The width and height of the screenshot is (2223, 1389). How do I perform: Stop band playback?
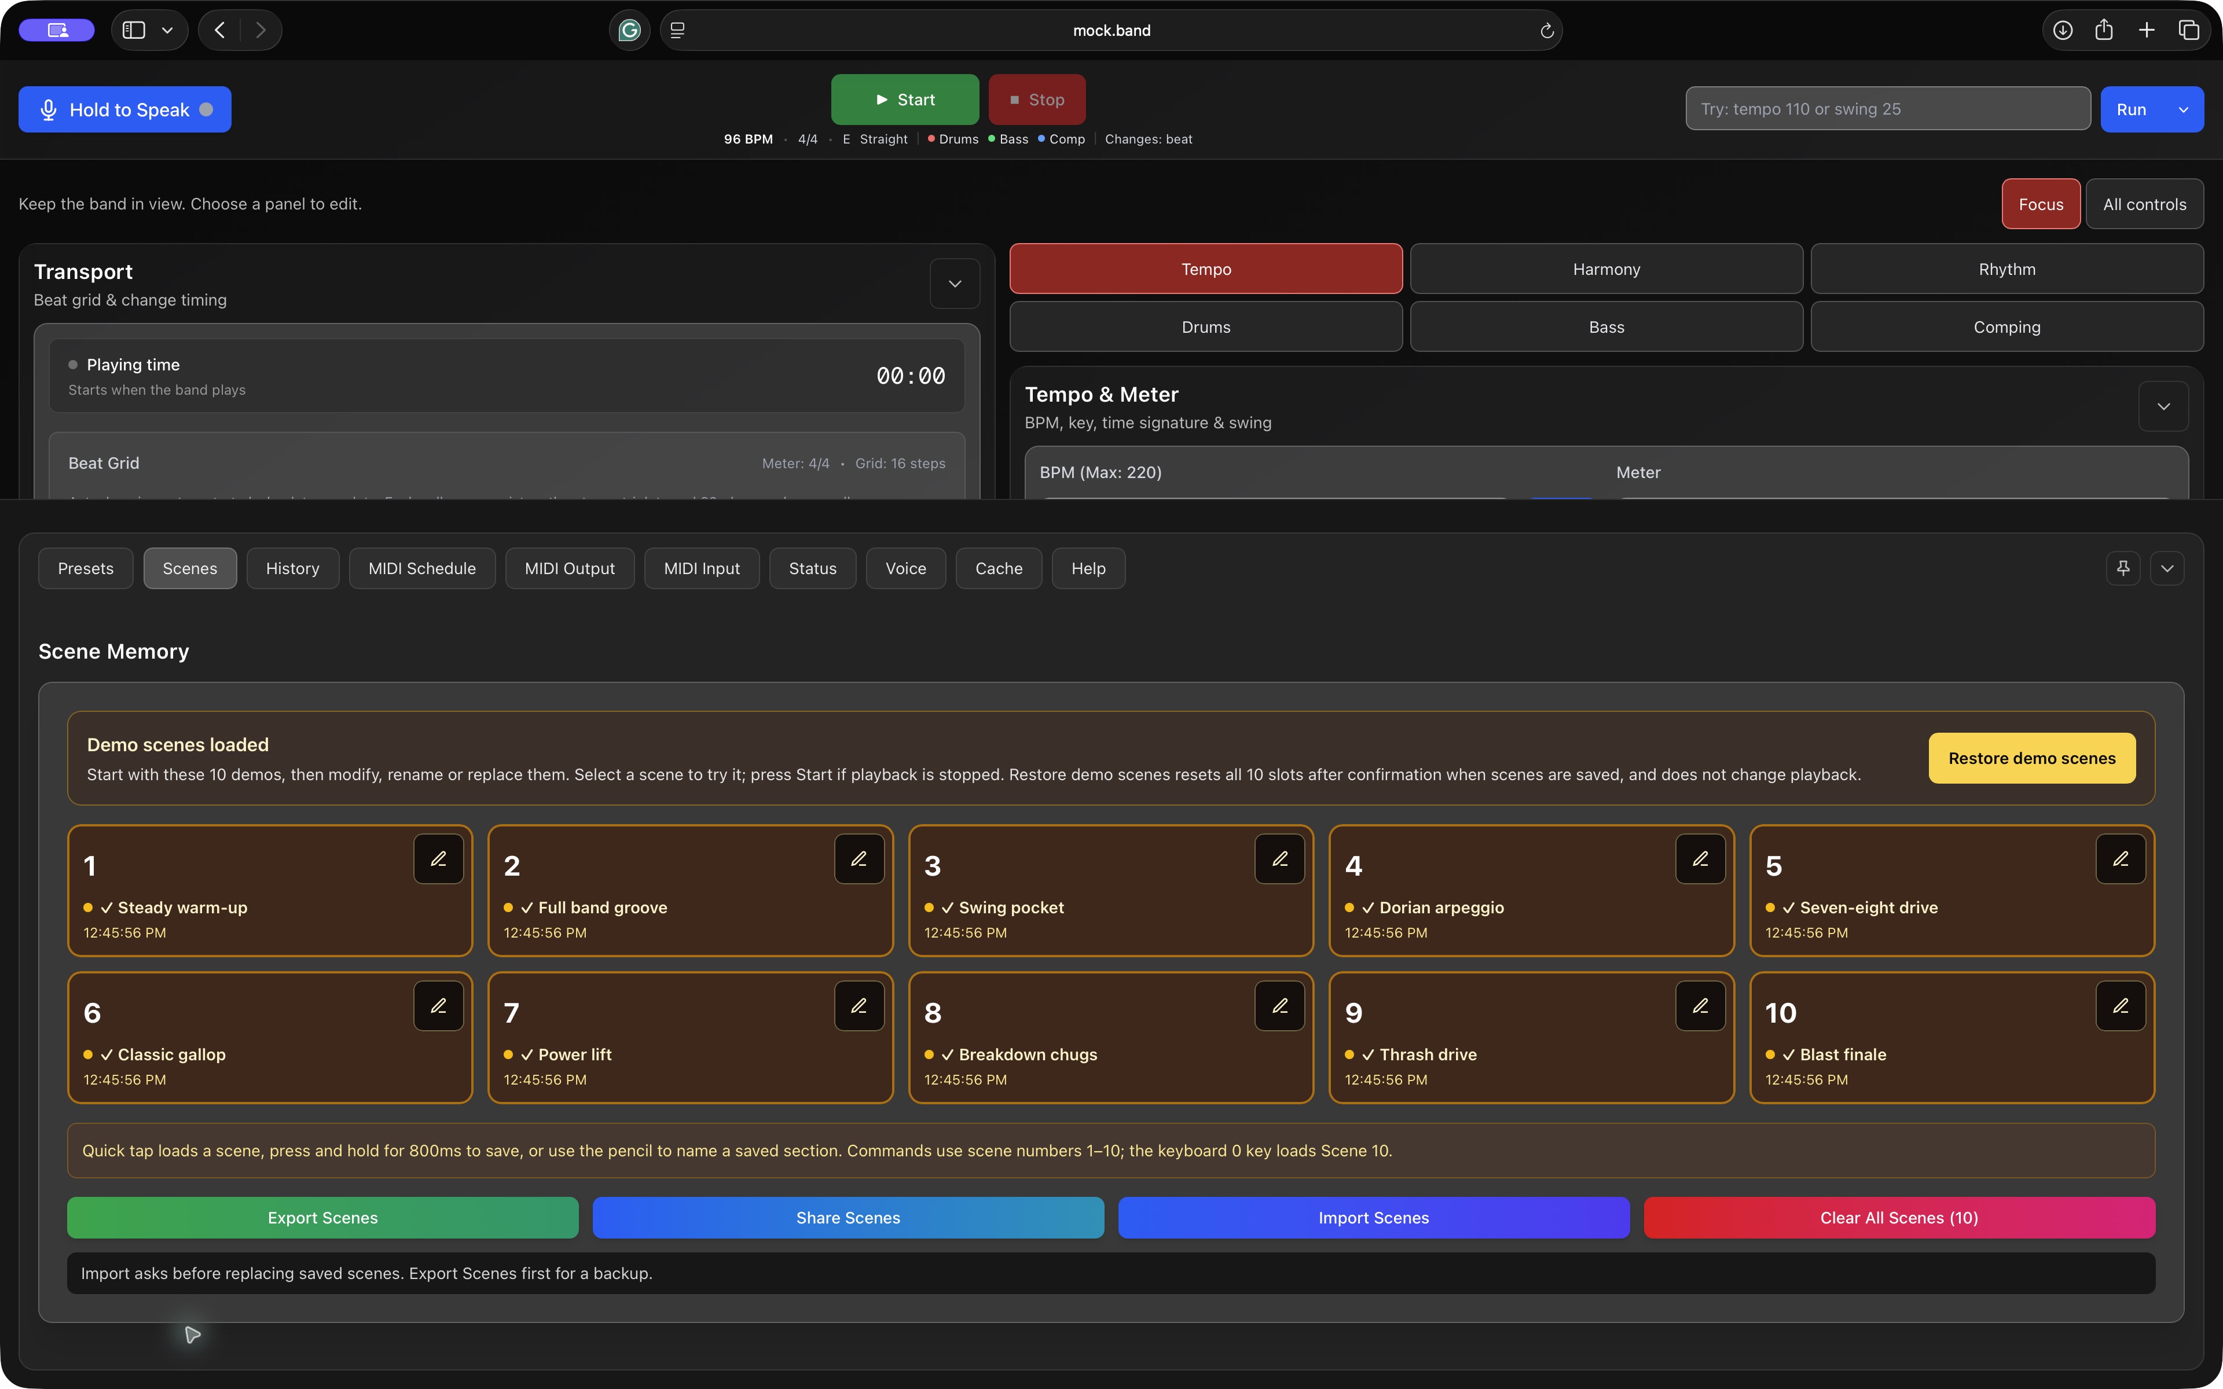point(1037,99)
